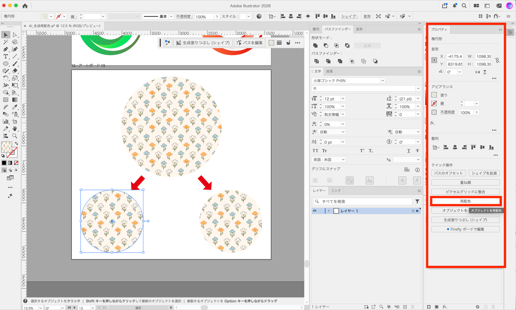Switch to the リンク tab

336,191
